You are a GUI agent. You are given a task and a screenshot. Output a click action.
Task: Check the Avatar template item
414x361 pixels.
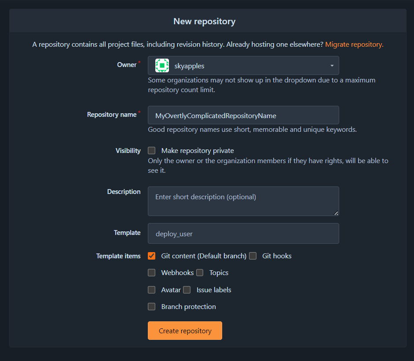[x=151, y=290]
